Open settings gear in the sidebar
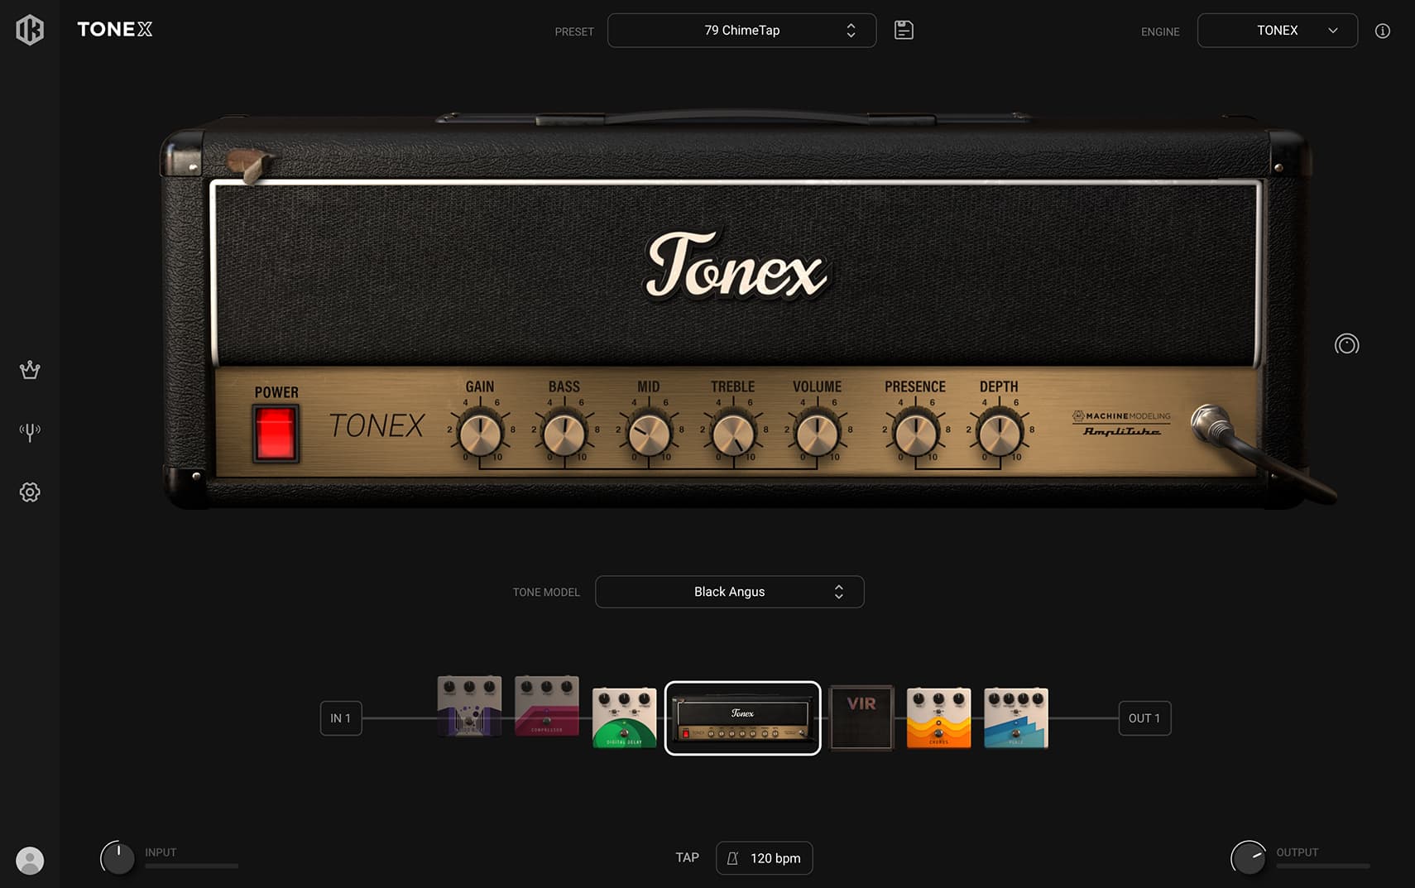 click(x=30, y=492)
